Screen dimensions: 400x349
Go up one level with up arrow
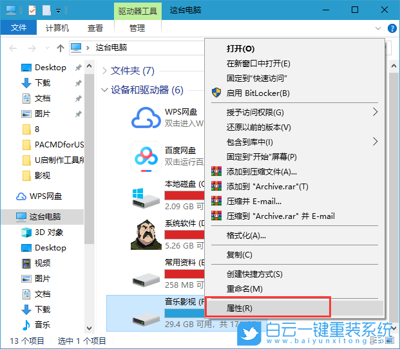click(x=61, y=48)
